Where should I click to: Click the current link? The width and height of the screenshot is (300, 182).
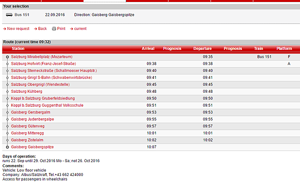(80, 28)
